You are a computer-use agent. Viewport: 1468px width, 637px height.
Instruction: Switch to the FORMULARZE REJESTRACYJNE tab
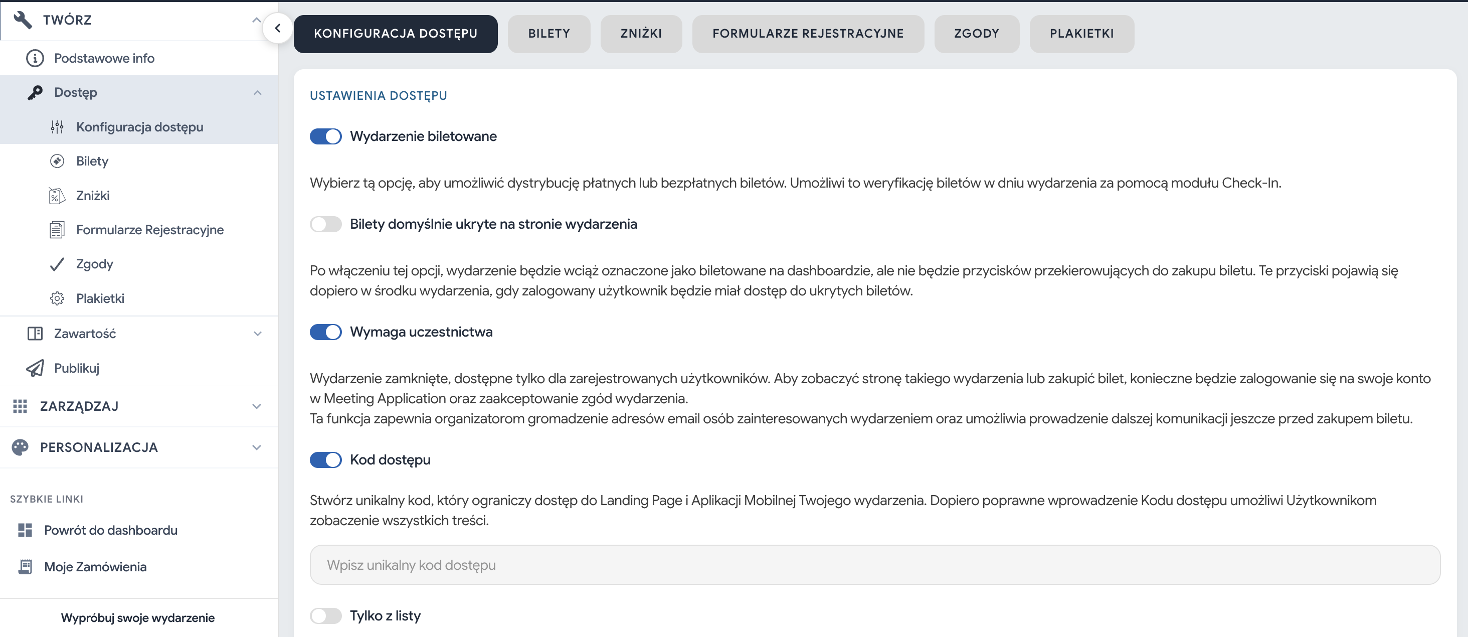point(808,34)
